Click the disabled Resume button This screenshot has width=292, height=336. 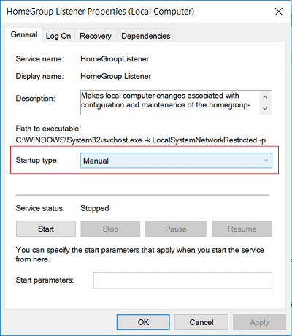click(x=242, y=229)
